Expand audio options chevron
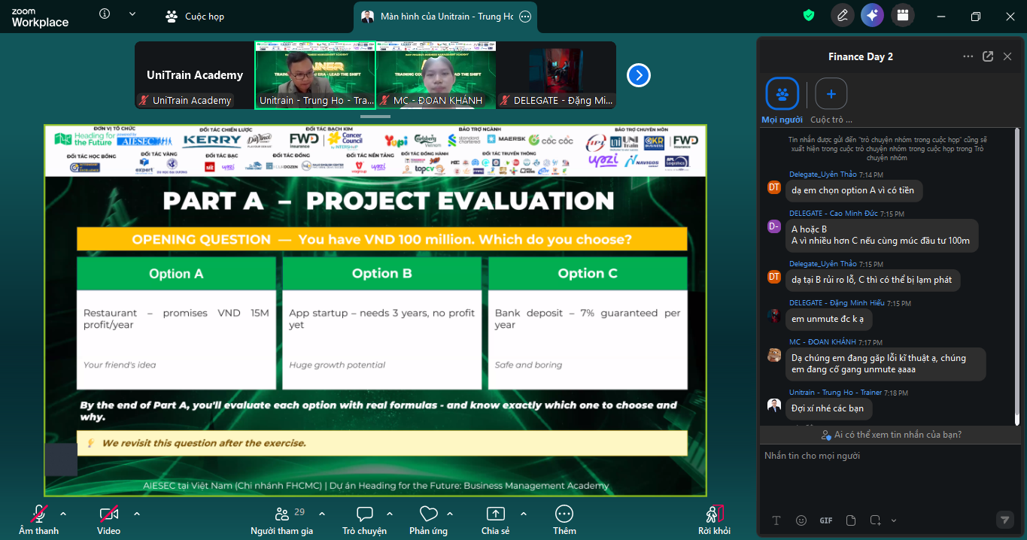 (63, 514)
